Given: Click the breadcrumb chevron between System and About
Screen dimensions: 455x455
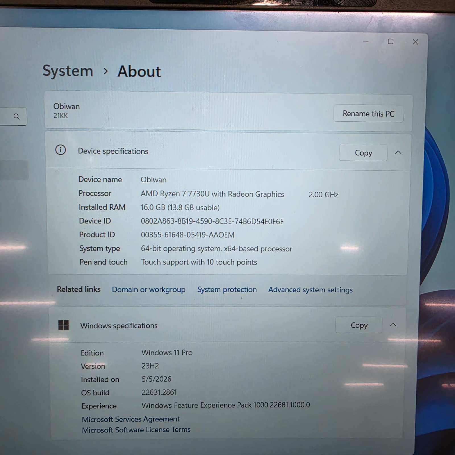Looking at the screenshot, I should [106, 71].
